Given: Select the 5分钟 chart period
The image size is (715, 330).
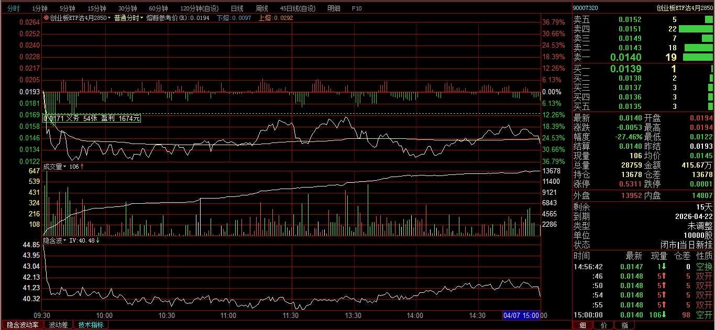Looking at the screenshot, I should 67,8.
